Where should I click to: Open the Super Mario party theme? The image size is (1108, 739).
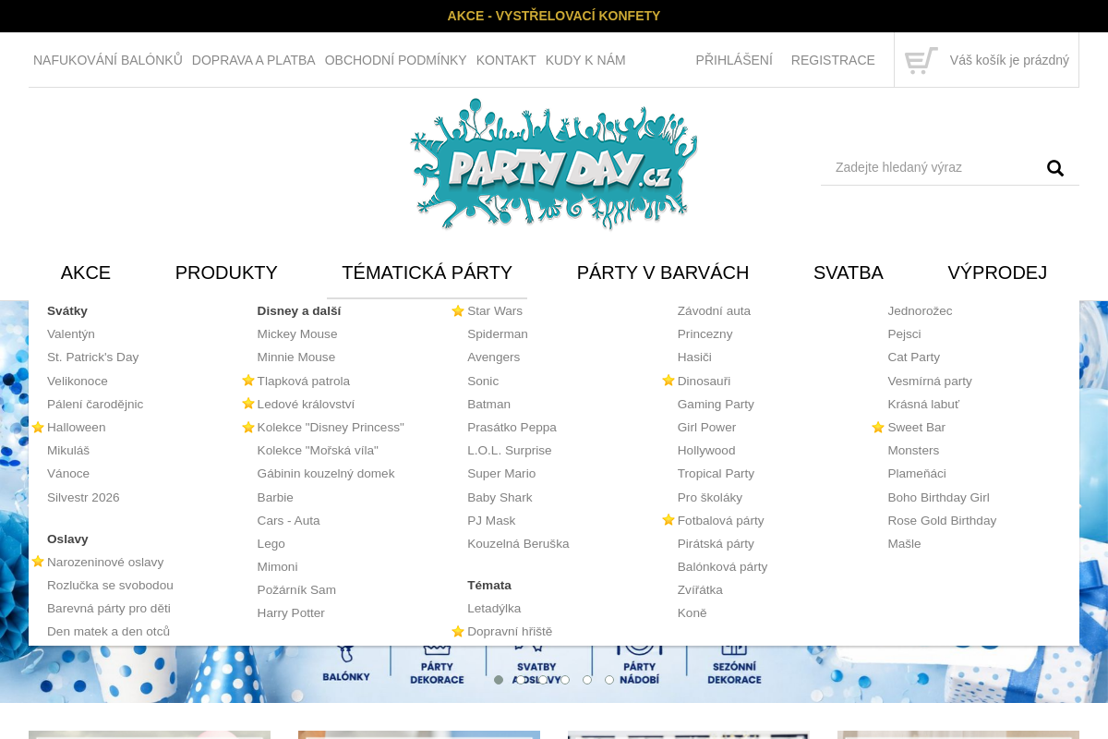tap(501, 473)
